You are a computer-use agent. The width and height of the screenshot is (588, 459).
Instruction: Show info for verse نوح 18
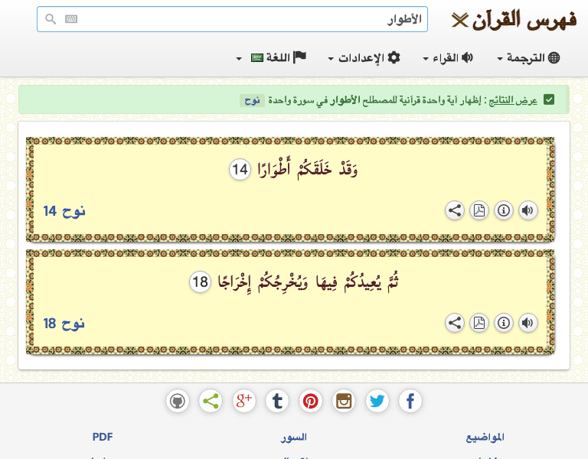click(504, 323)
